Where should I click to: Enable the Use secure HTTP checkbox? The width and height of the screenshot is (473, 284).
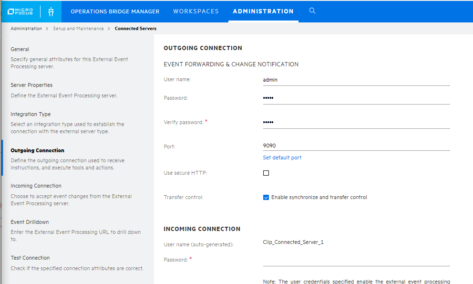click(266, 173)
